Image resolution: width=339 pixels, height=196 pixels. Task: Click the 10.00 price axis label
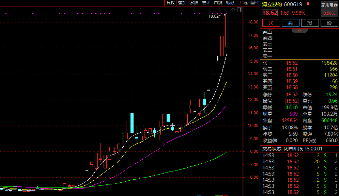253,126
